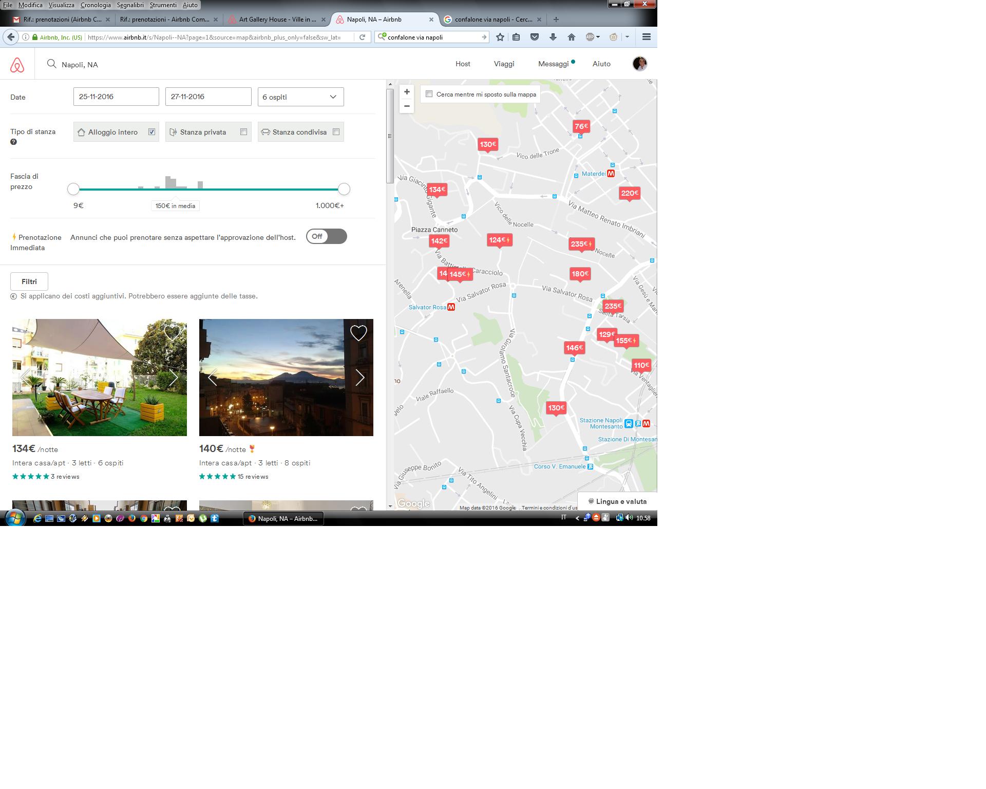
Task: Check the Stanza privata checkbox
Action: tap(243, 132)
